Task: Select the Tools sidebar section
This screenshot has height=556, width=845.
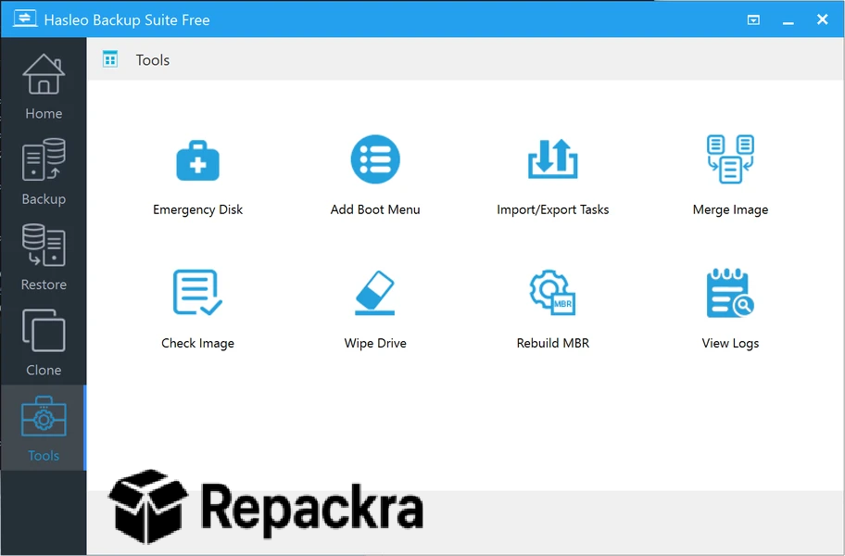Action: coord(44,428)
